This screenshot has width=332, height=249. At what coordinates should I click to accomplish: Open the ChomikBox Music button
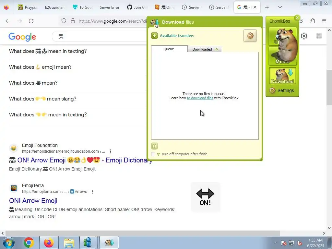pos(282,56)
